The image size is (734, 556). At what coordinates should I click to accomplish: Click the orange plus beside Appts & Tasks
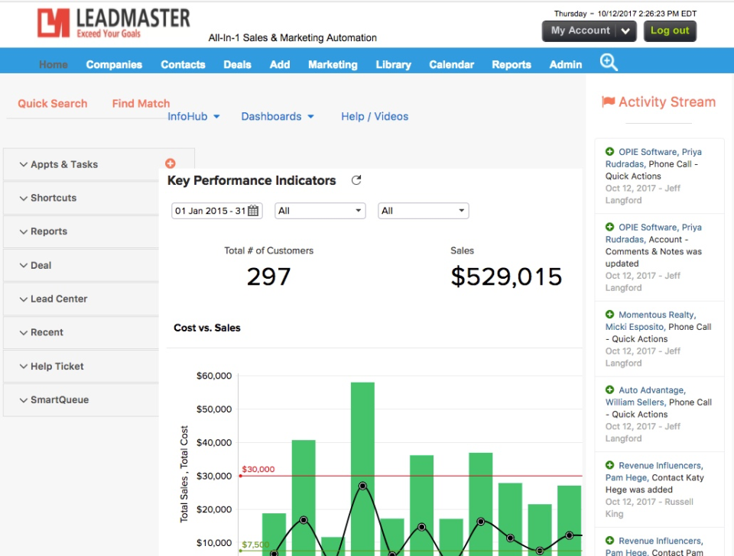click(170, 163)
